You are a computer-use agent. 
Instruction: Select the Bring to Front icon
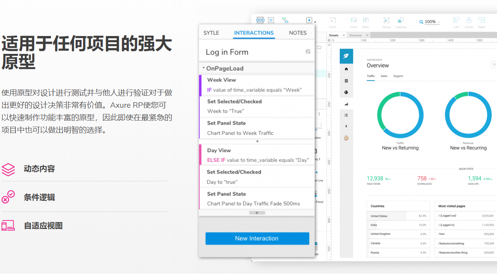(353, 20)
